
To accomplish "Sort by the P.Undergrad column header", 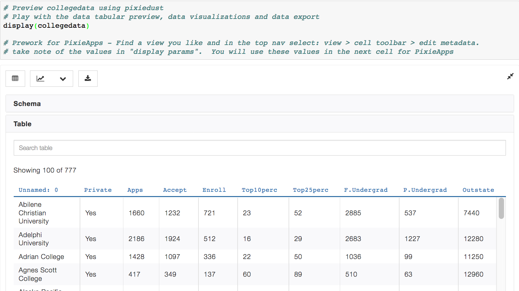I will (x=425, y=190).
